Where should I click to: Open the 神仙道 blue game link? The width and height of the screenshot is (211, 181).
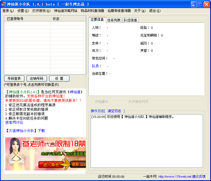75,92
